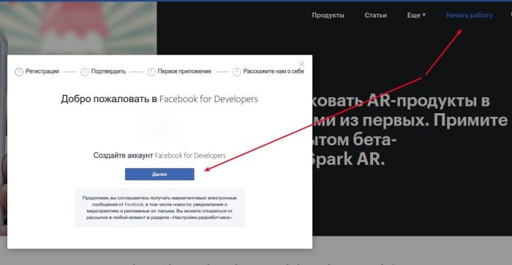The height and width of the screenshot is (265, 512).
Task: Follow the Facebook link in the consent notice
Action: coord(134,204)
